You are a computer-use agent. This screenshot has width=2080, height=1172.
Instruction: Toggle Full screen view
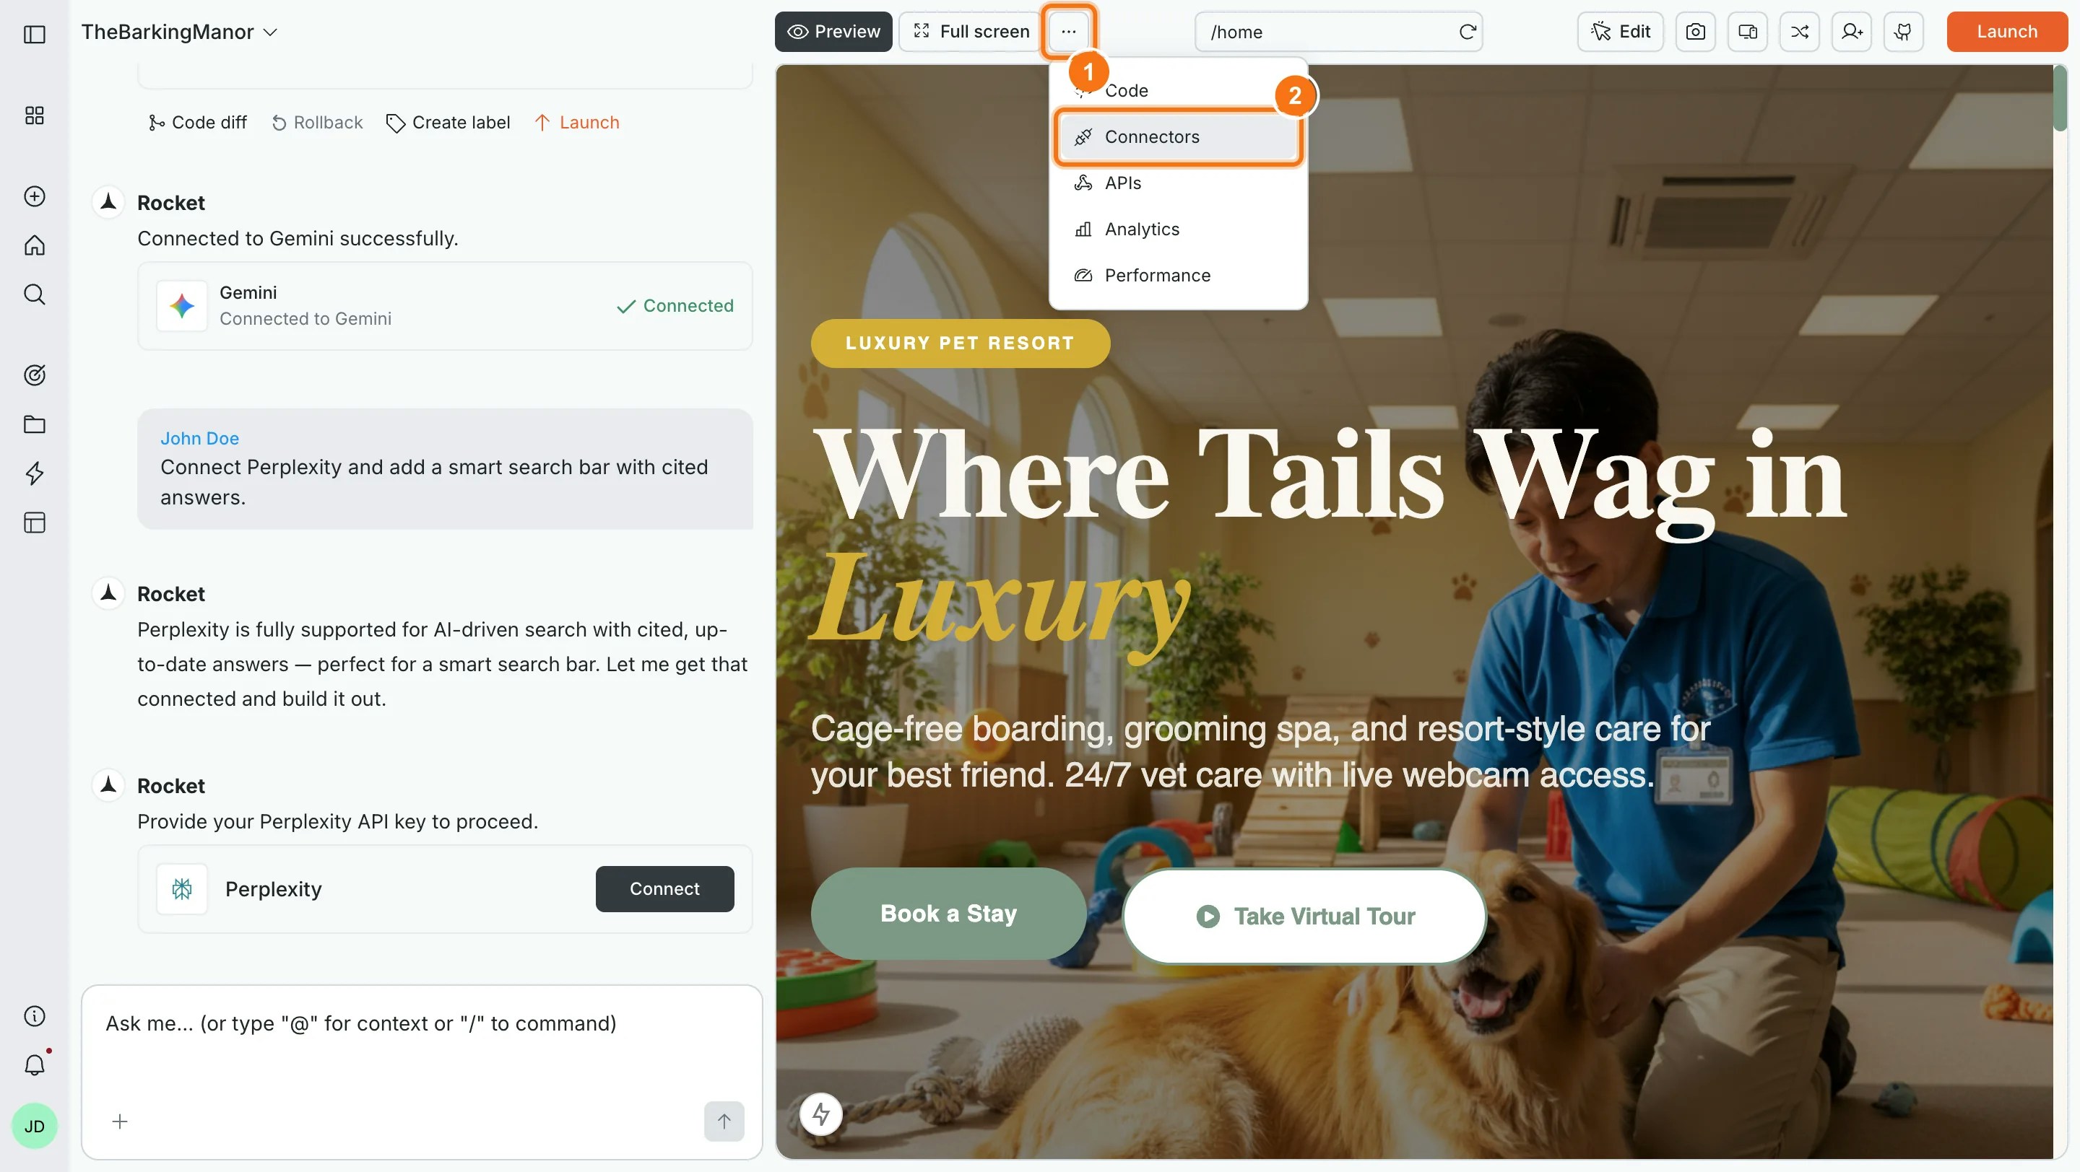pos(971,32)
